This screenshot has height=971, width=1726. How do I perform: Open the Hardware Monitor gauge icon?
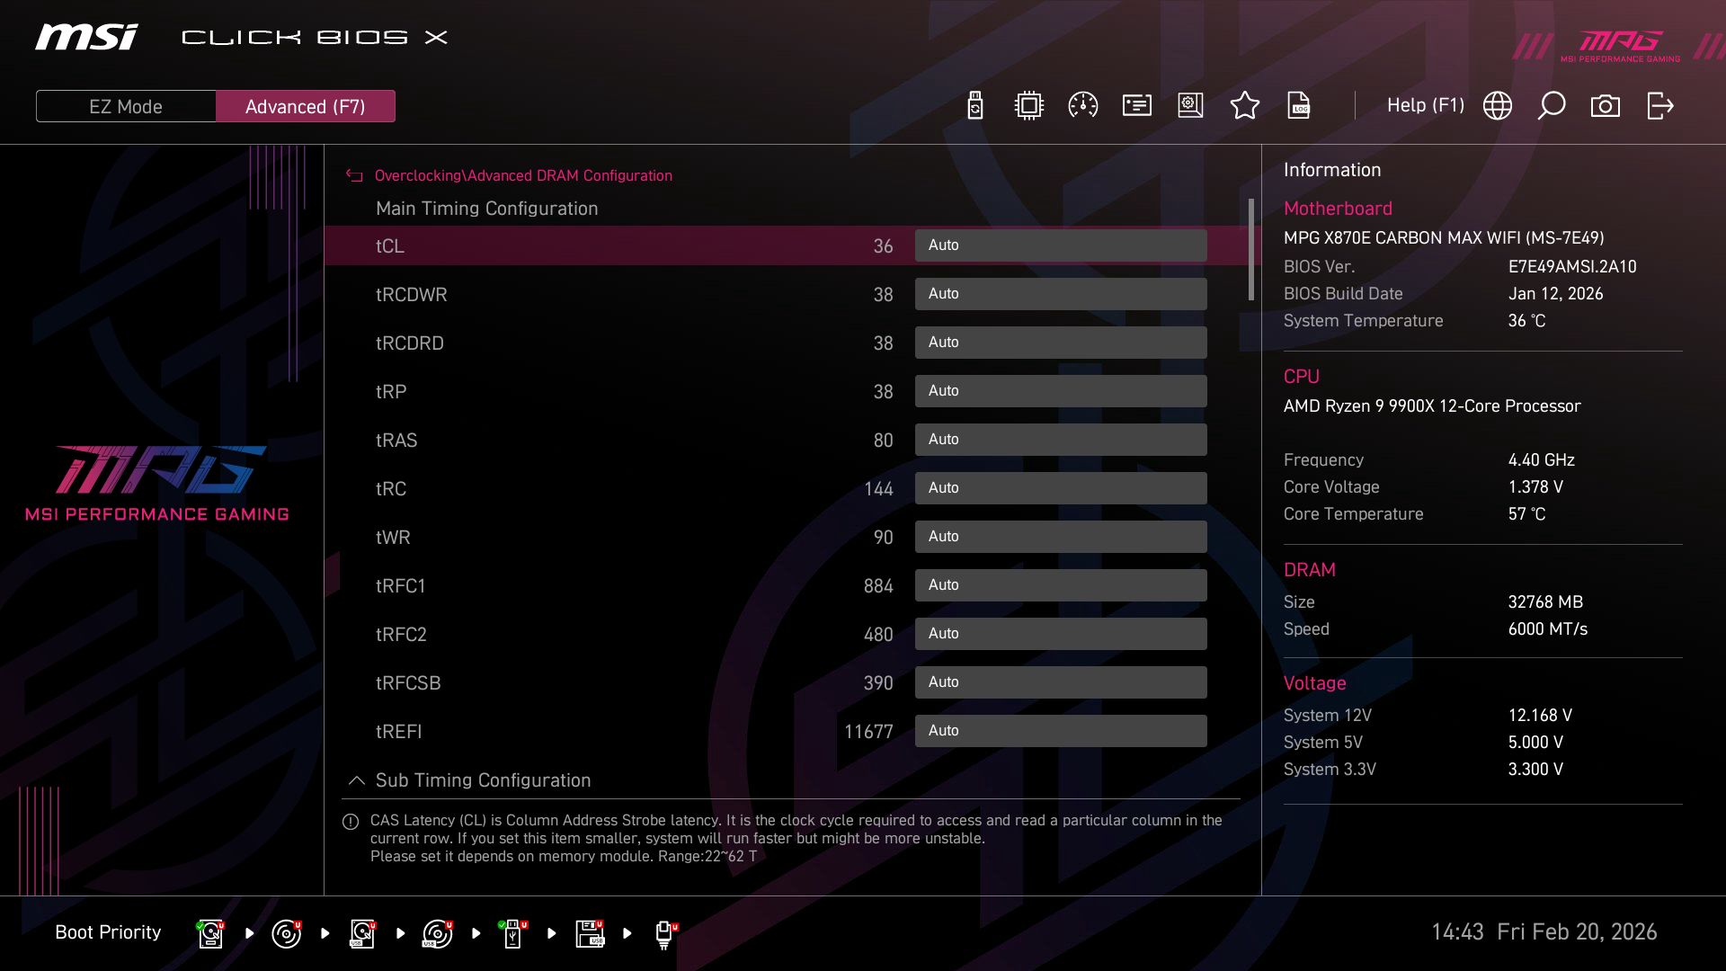tap(1082, 105)
